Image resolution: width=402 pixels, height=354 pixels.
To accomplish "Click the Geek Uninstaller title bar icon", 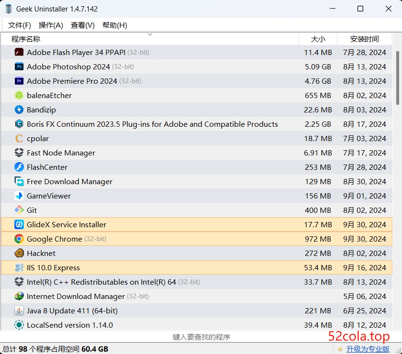I will (8, 8).
